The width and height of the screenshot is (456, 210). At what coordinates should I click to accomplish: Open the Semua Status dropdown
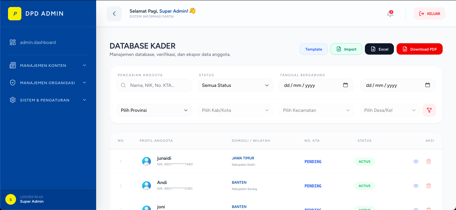(235, 85)
